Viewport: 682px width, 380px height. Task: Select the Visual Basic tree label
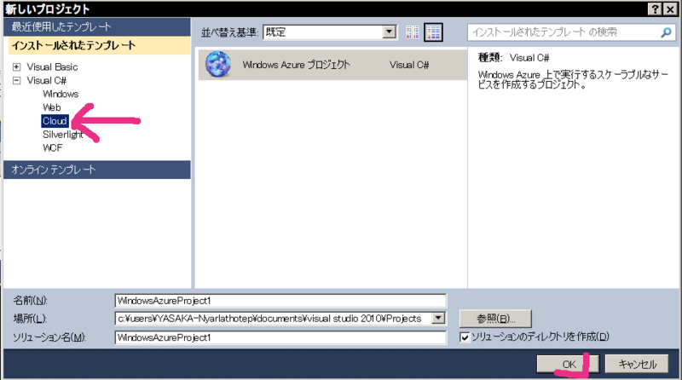(x=52, y=67)
